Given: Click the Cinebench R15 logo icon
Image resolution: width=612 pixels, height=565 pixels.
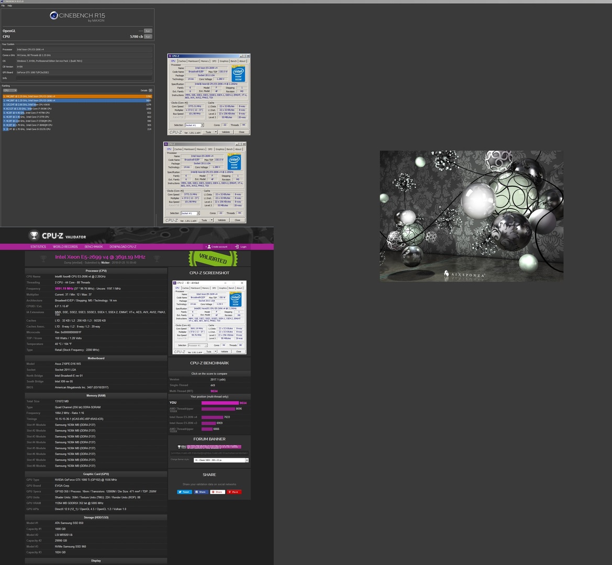Looking at the screenshot, I should (54, 15).
